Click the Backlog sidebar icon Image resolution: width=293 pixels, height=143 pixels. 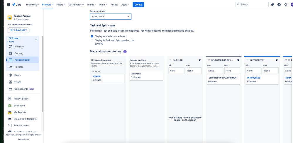tap(11, 53)
